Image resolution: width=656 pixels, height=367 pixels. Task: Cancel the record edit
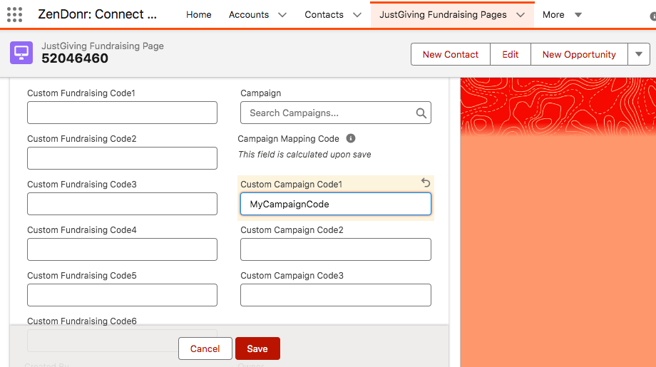(205, 348)
